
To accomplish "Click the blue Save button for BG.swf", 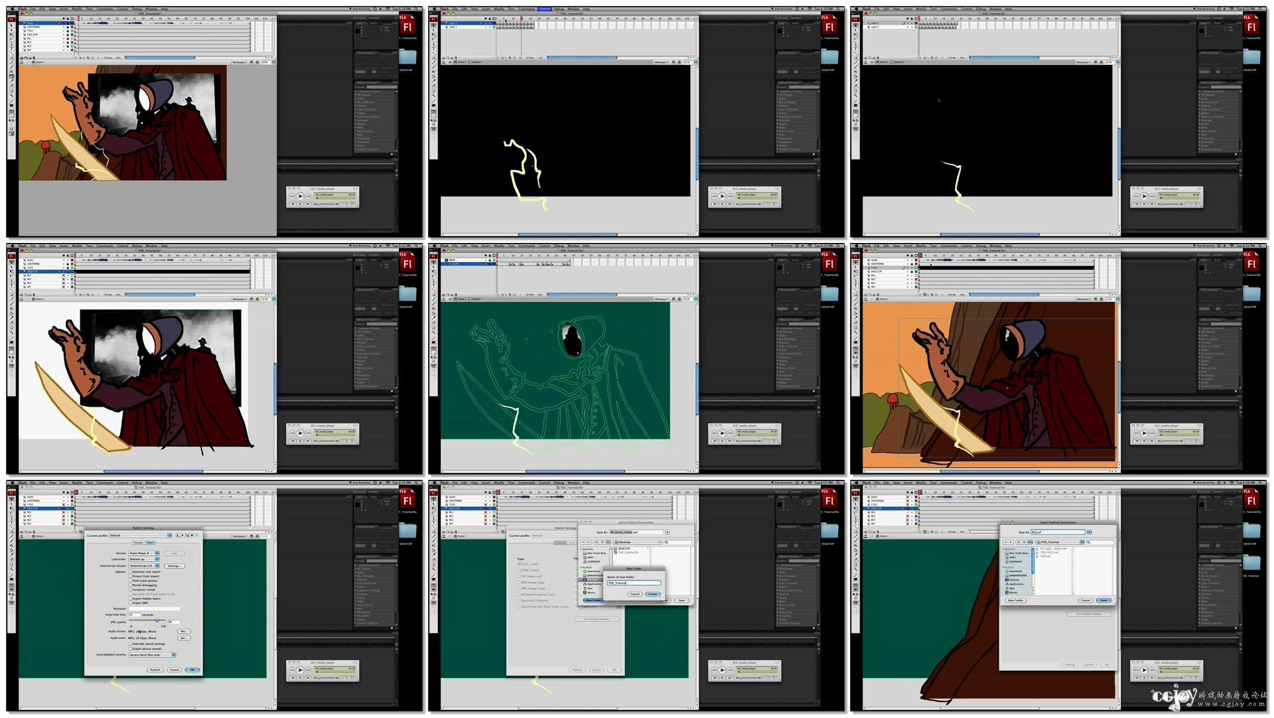I will coord(1103,600).
